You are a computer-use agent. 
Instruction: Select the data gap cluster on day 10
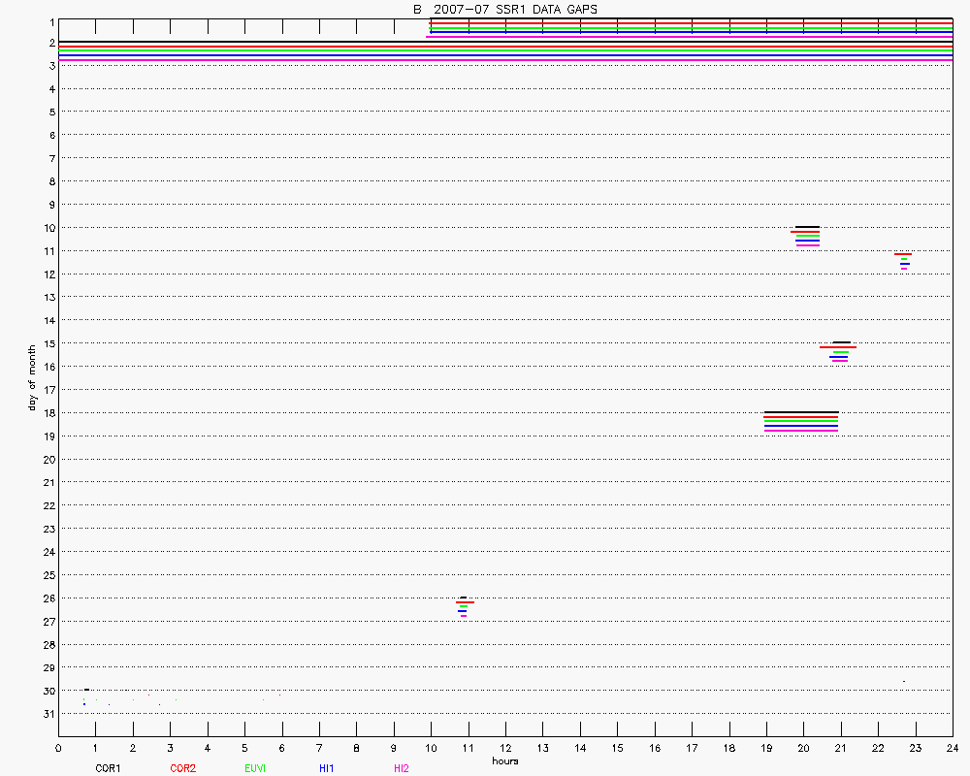807,236
